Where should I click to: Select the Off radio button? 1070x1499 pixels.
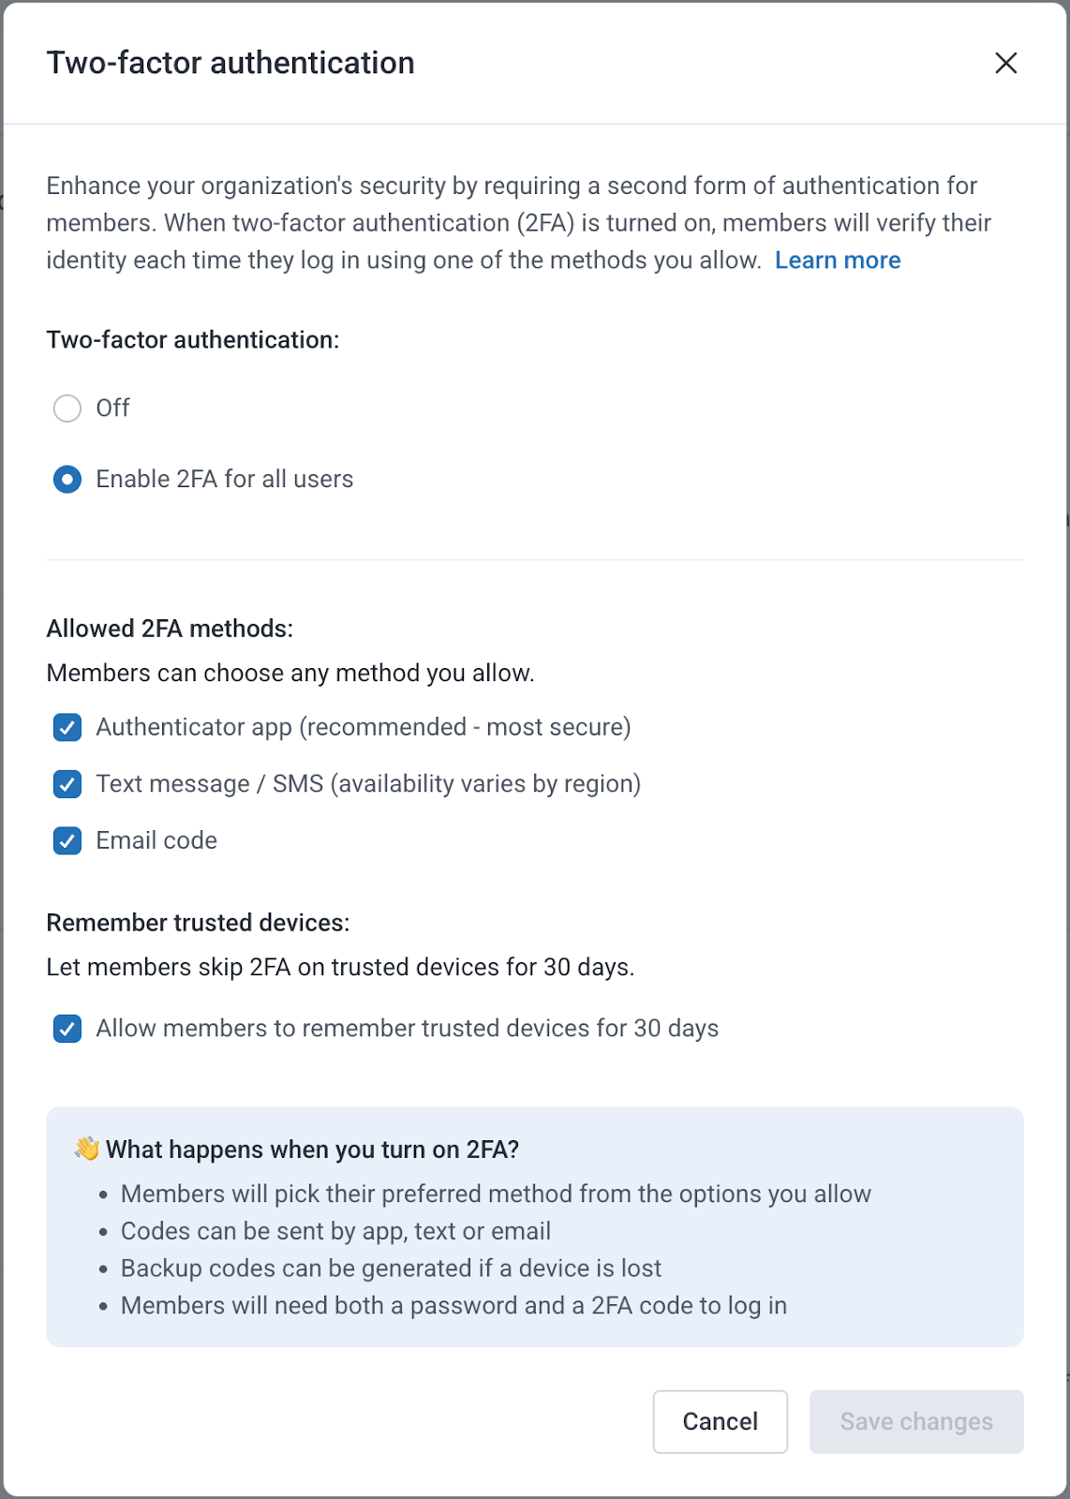click(67, 408)
